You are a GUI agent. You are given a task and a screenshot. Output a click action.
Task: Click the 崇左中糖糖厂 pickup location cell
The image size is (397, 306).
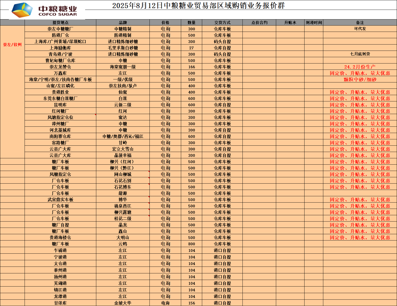coord(60,29)
